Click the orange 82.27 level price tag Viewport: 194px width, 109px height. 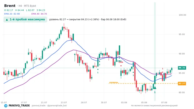pyautogui.click(x=182, y=84)
